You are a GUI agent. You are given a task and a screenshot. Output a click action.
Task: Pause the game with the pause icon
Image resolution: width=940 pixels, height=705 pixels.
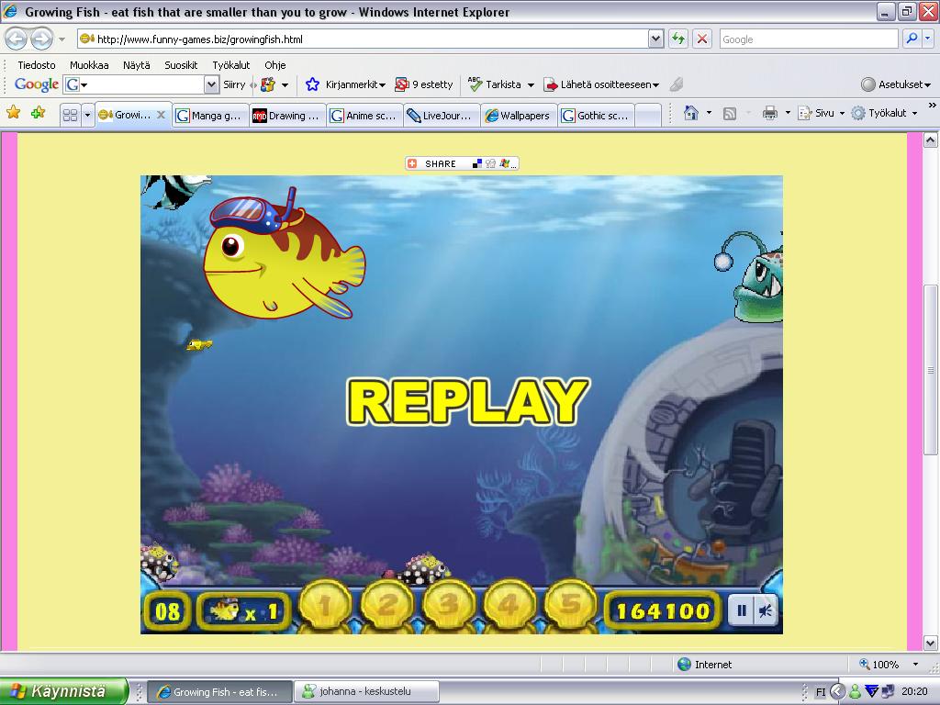[741, 610]
